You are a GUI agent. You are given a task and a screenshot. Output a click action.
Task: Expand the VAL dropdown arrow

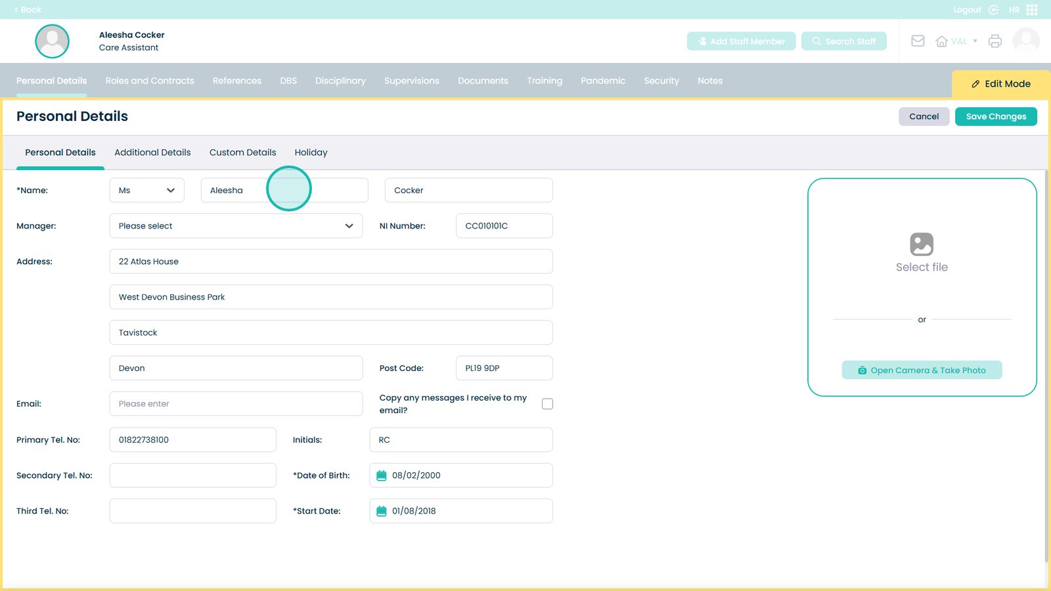[975, 41]
